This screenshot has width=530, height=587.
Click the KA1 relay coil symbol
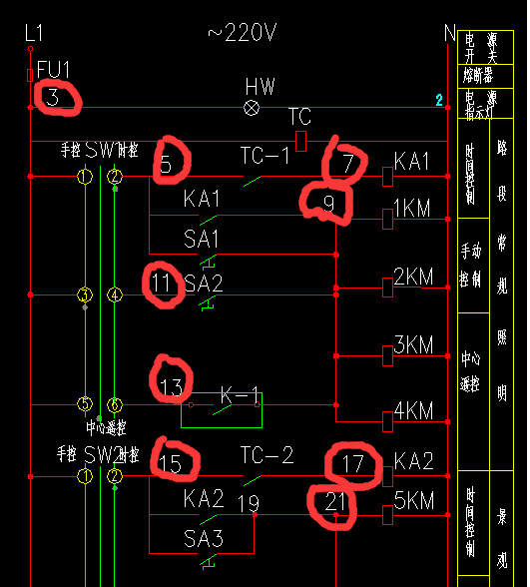click(387, 177)
